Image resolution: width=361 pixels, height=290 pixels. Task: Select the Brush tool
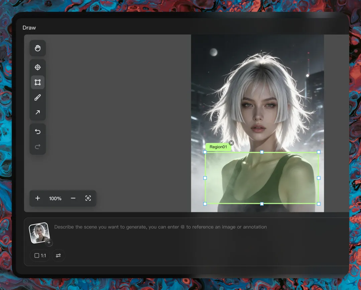click(x=37, y=97)
